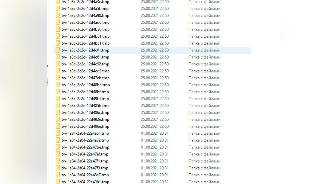The image size is (327, 184).
Task: Click folder icon of tw-1a3c-2c2c-12d47eb.tmp
Action: point(58,78)
